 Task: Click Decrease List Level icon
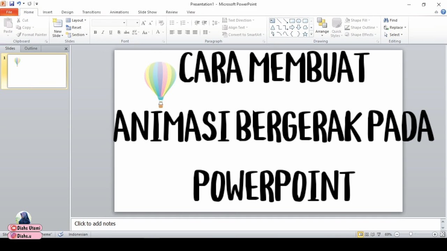click(x=197, y=23)
